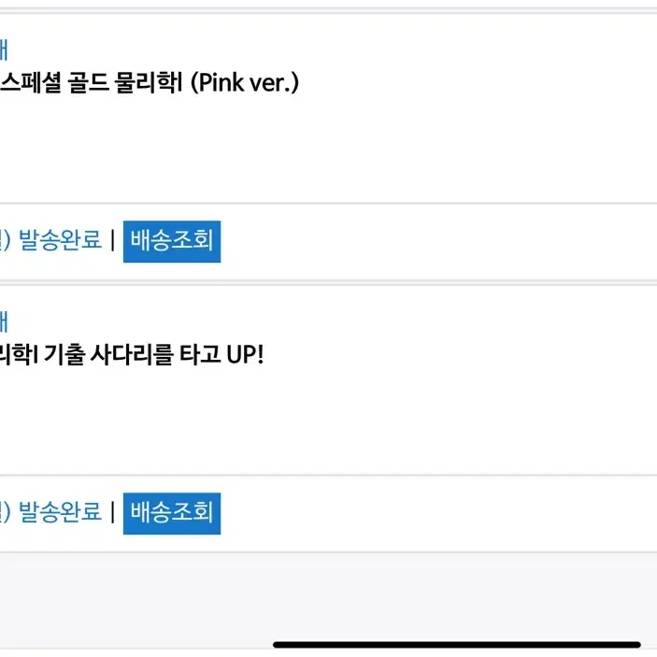The height and width of the screenshot is (657, 657).
Task: Tap the divider between the two order cards
Action: point(327,281)
